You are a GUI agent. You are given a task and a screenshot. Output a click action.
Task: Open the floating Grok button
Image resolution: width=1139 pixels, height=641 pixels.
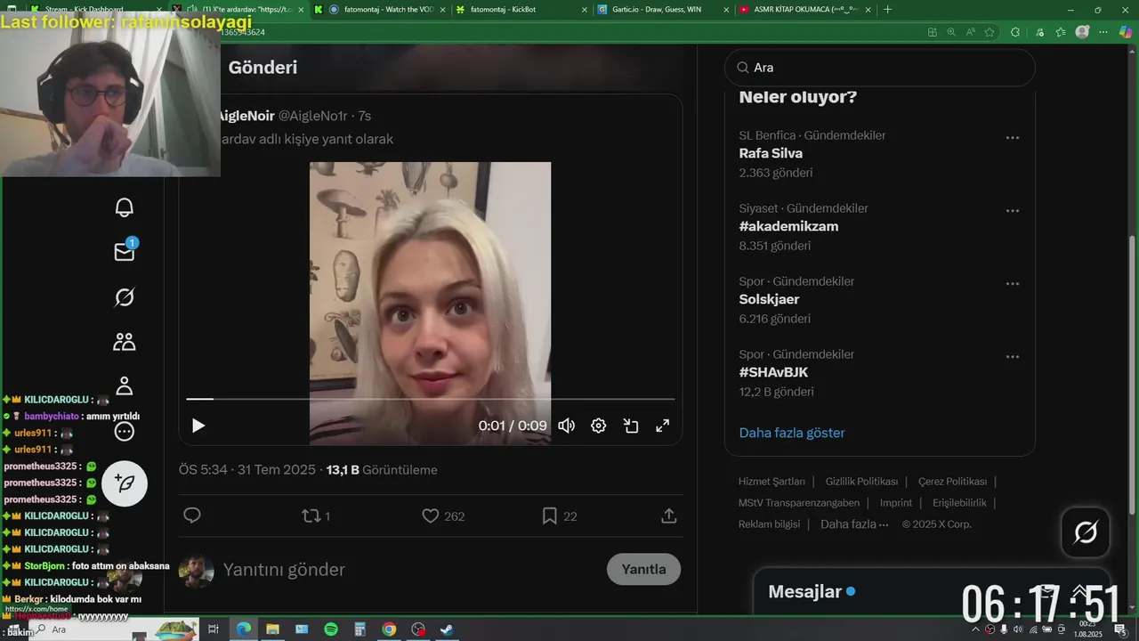[x=1086, y=532]
